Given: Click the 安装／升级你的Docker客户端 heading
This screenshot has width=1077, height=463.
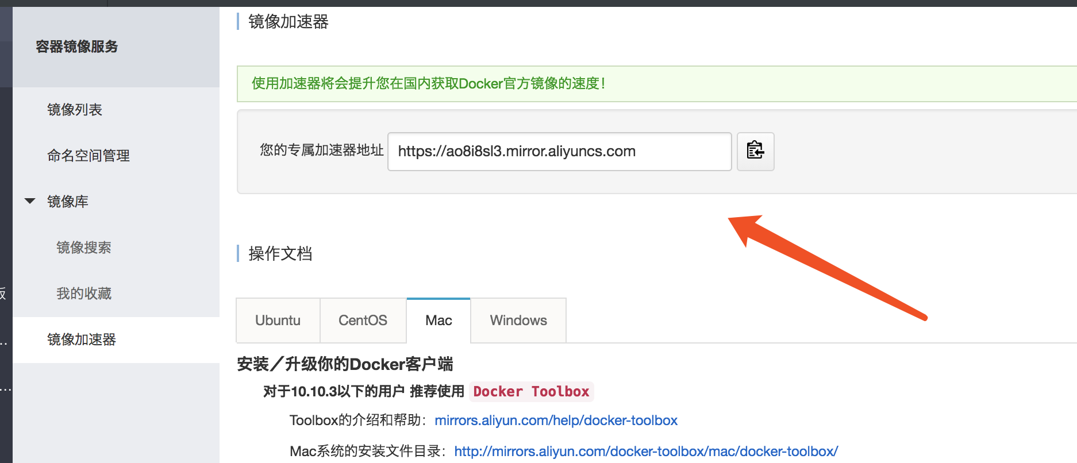Looking at the screenshot, I should [x=345, y=364].
